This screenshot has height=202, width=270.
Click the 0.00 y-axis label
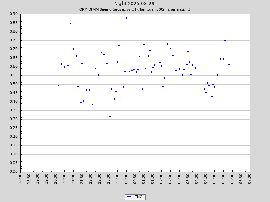point(14,171)
